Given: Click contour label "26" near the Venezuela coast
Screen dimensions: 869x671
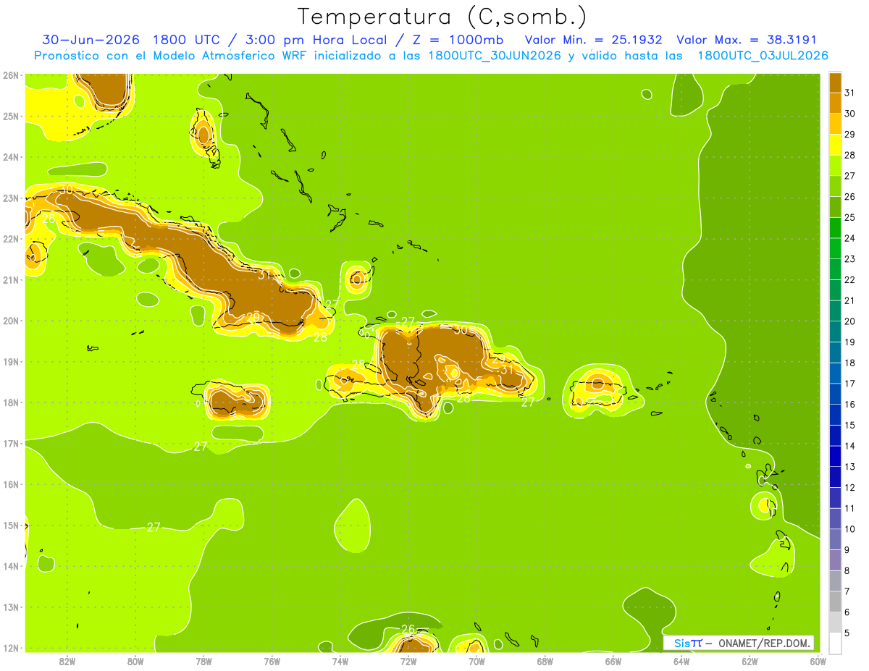Looking at the screenshot, I should click(x=408, y=629).
